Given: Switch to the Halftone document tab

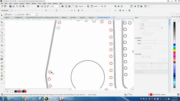Looking at the screenshot, I should (65, 17).
